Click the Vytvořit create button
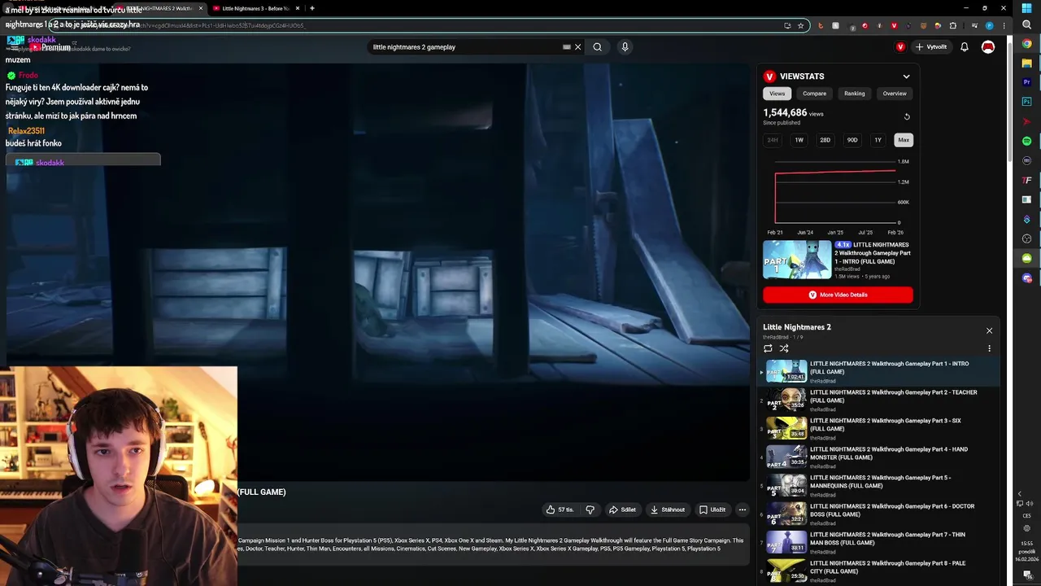This screenshot has width=1041, height=586. 931,47
